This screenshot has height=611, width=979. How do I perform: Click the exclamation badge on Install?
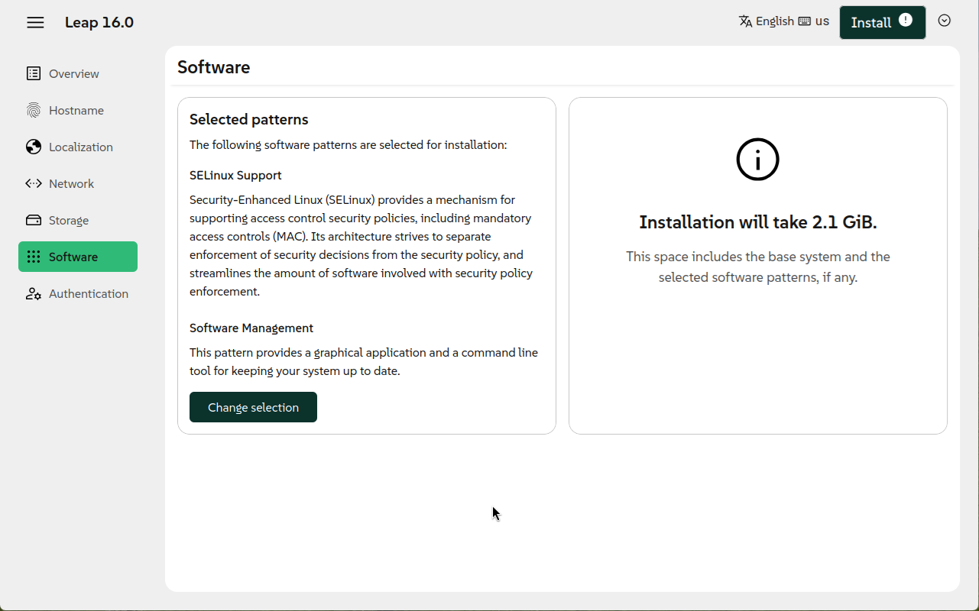click(906, 21)
